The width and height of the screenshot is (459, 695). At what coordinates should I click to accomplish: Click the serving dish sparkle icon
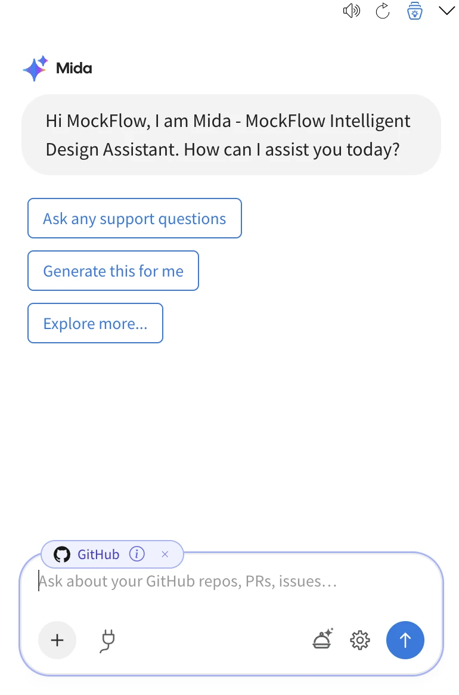coord(323,639)
